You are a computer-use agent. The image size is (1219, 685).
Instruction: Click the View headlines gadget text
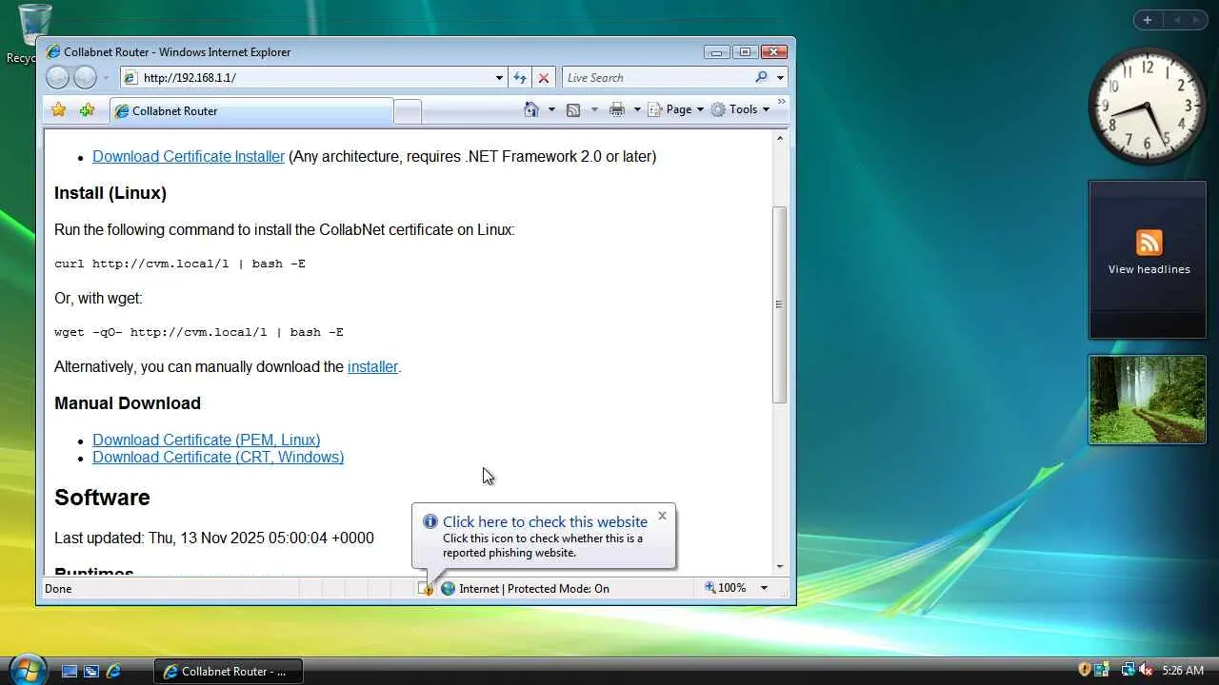(1149, 269)
